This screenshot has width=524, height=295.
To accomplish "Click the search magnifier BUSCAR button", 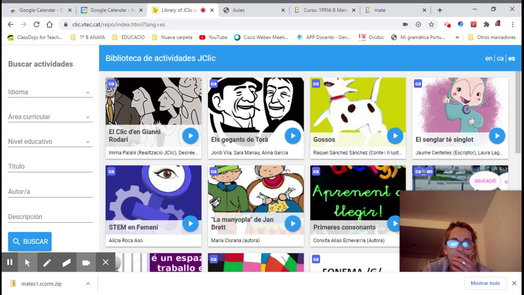I will point(30,241).
